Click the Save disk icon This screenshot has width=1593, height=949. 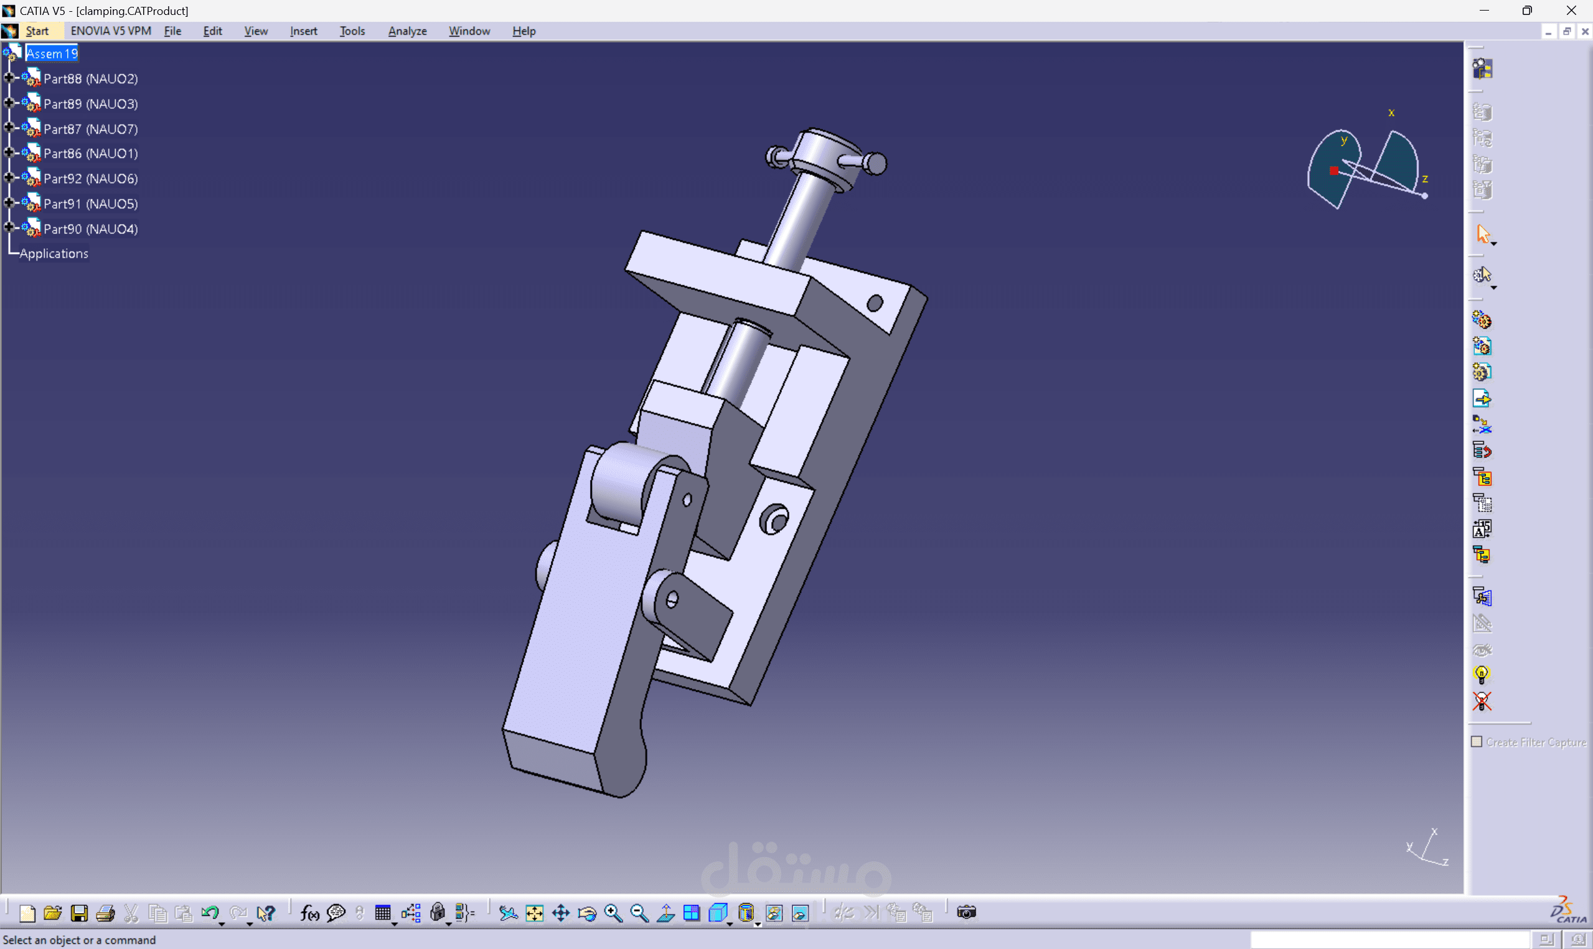[x=79, y=913]
